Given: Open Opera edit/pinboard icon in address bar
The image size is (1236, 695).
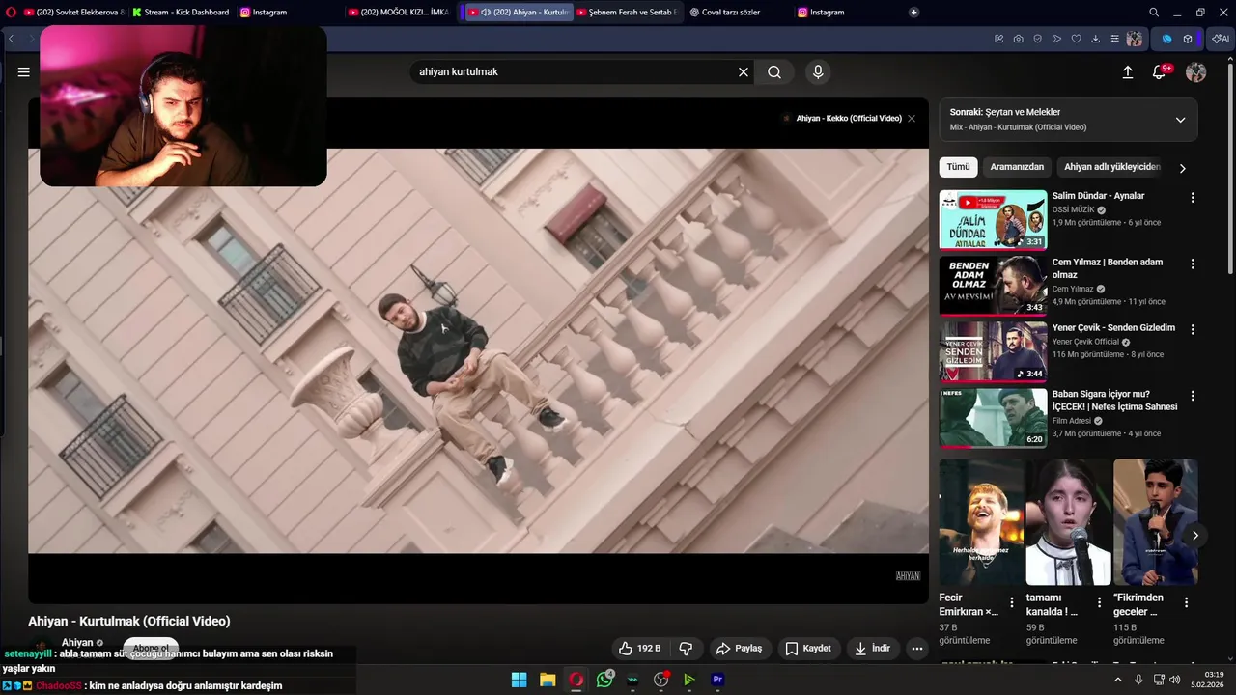Looking at the screenshot, I should (999, 39).
